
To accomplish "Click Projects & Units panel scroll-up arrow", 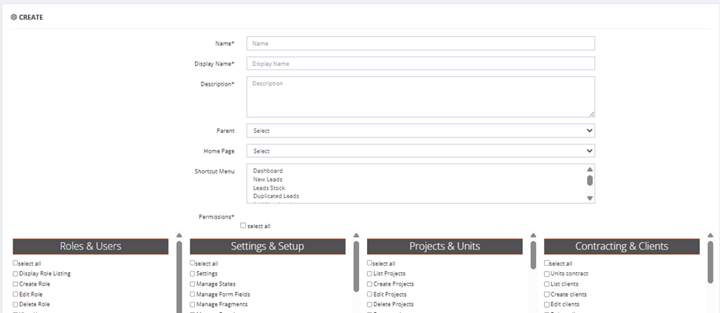I will [x=533, y=235].
